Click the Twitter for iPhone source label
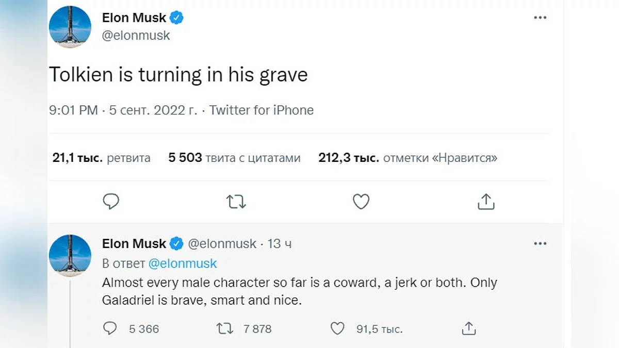Viewport: 619px width, 348px height. [261, 110]
